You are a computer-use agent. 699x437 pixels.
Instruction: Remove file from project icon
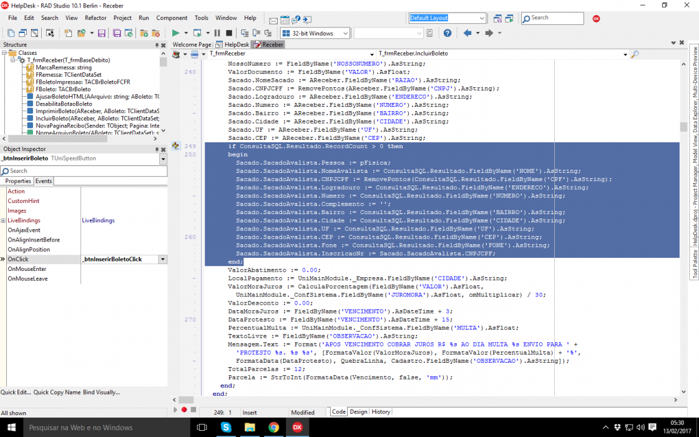click(x=155, y=33)
